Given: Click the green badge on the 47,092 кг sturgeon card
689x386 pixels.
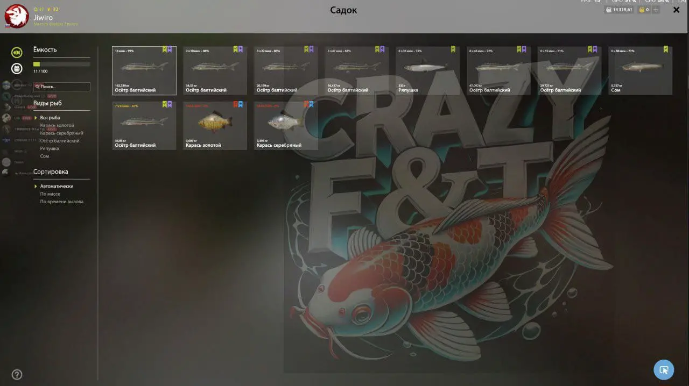Looking at the screenshot, I should [x=519, y=49].
